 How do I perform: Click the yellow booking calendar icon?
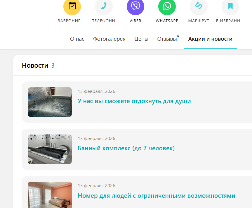[x=72, y=6]
